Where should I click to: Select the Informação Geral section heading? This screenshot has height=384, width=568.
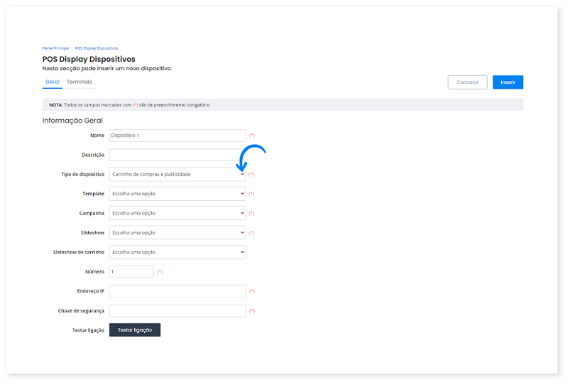[x=72, y=121]
